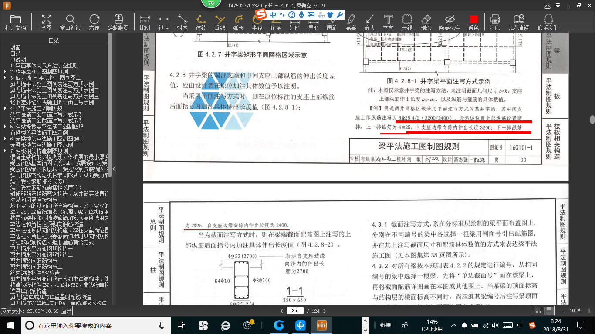
Task: Select the 删除 eraser tool
Action: (426, 22)
